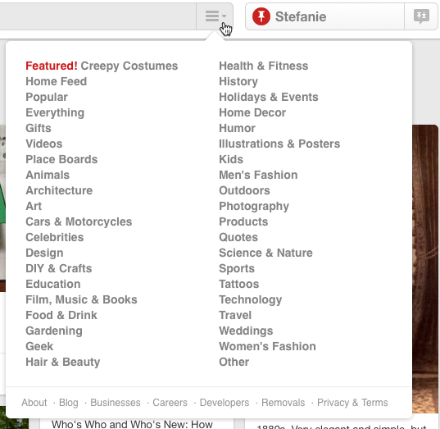
Task: Browse the Sports category
Action: coord(237,268)
